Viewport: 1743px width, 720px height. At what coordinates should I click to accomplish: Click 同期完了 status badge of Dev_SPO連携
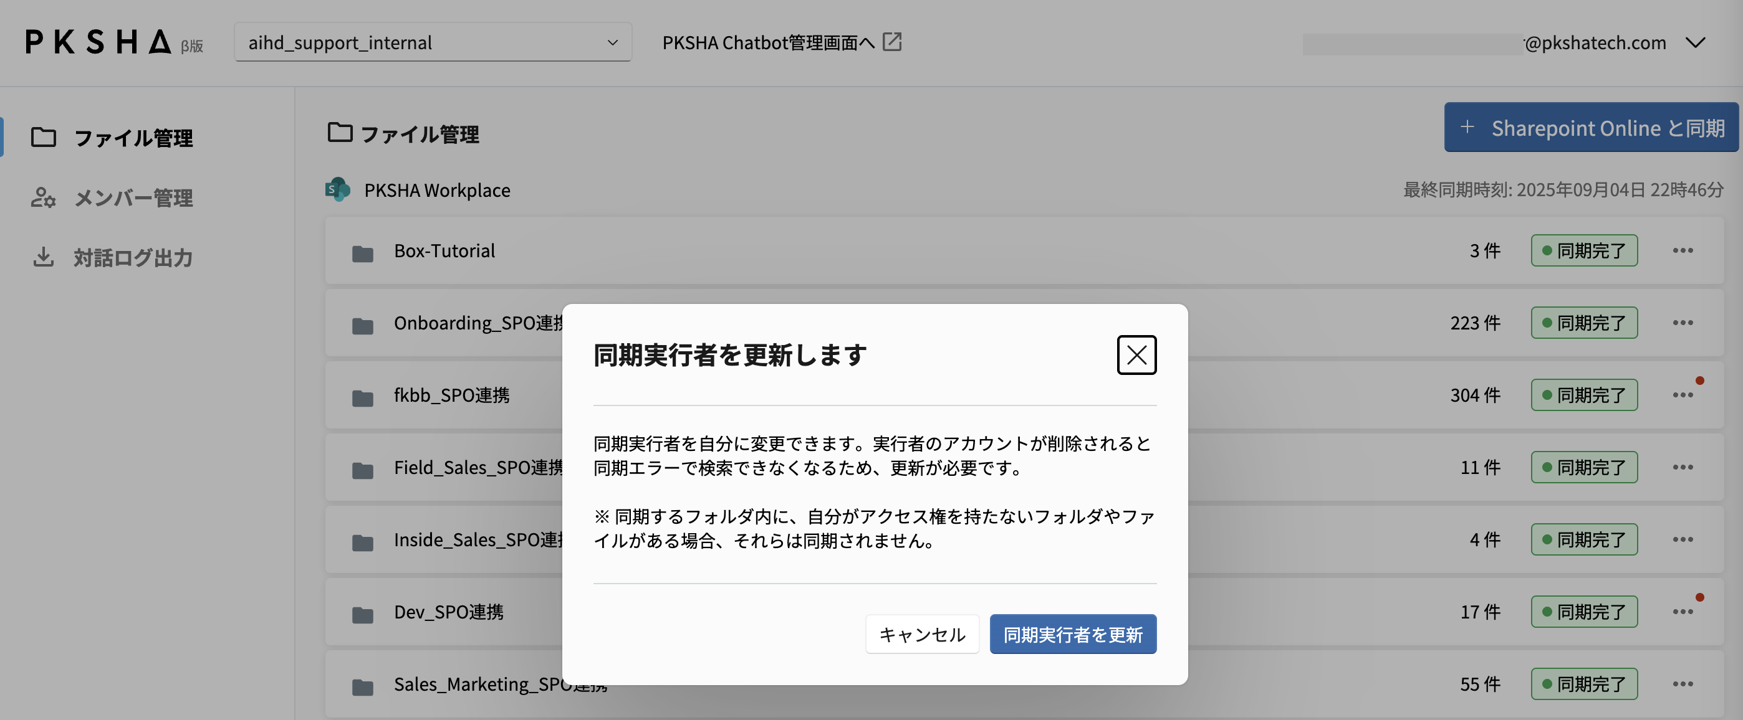1584,612
